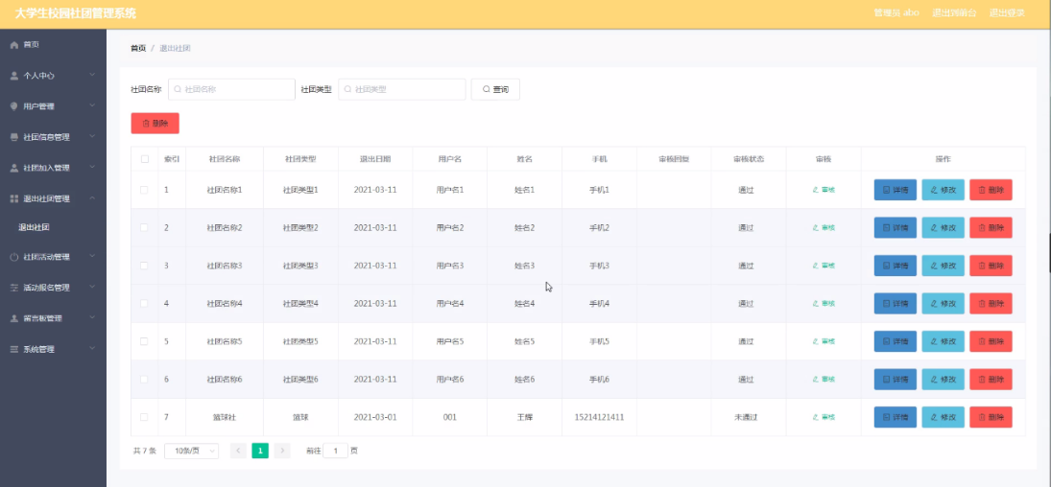Click the 未通过 status cell
The width and height of the screenshot is (1051, 487).
(x=746, y=417)
